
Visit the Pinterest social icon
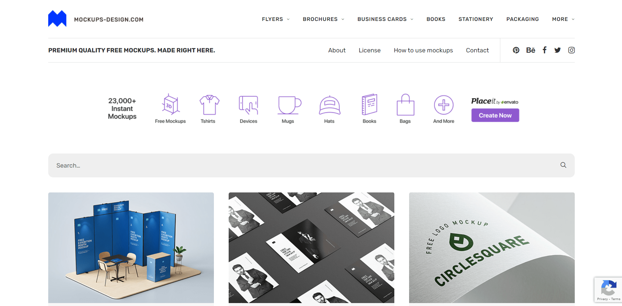click(x=516, y=50)
